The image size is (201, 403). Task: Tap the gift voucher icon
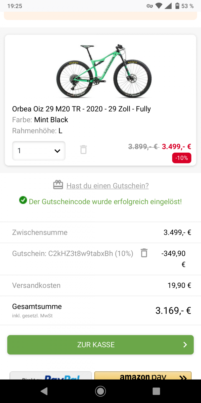(x=58, y=185)
